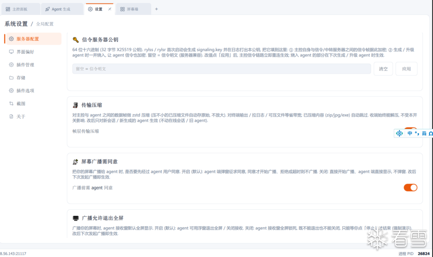
Task: Open the 屏幕墙 tab
Action: coord(134,9)
